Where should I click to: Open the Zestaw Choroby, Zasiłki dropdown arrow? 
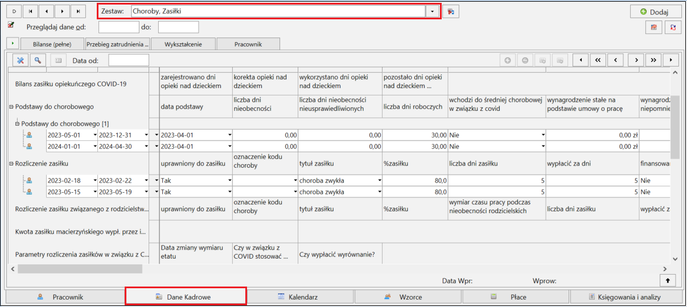point(433,11)
